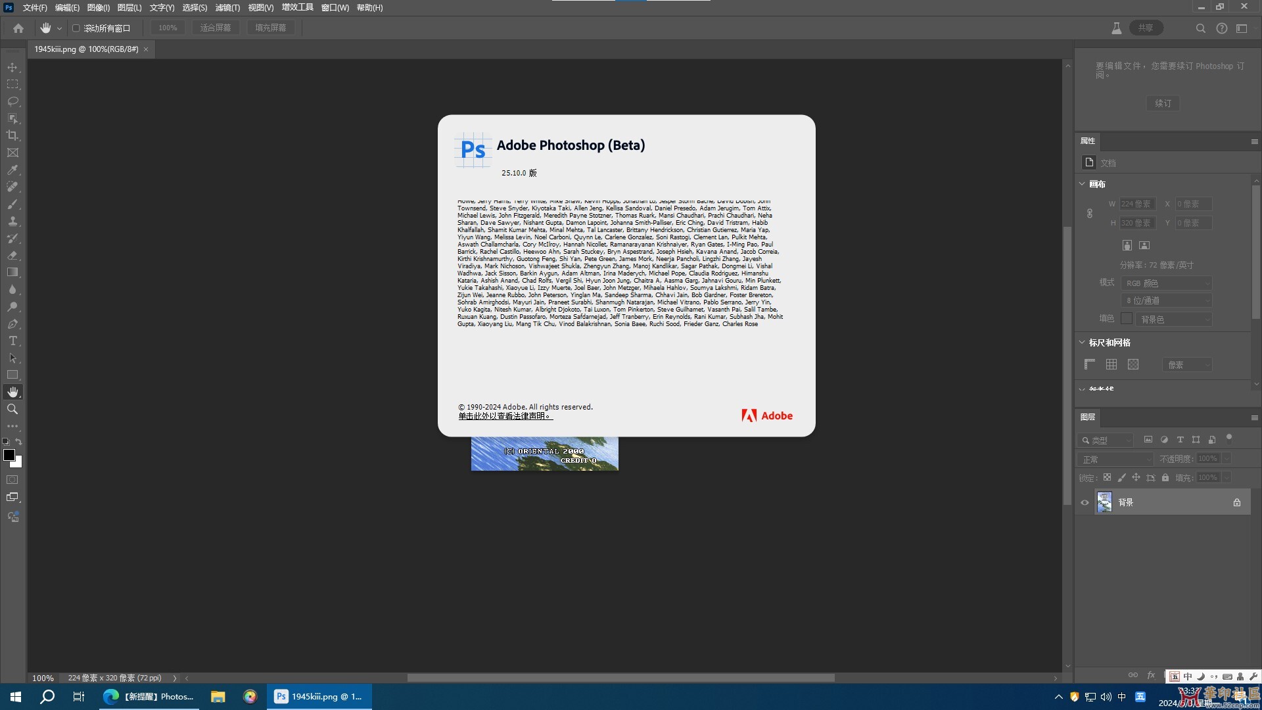This screenshot has width=1262, height=710.
Task: Open the 文件(F) menu
Action: click(x=35, y=8)
